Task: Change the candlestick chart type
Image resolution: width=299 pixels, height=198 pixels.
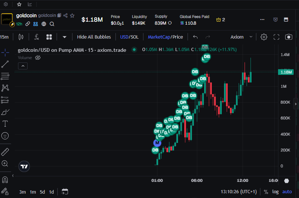Action: 21,37
